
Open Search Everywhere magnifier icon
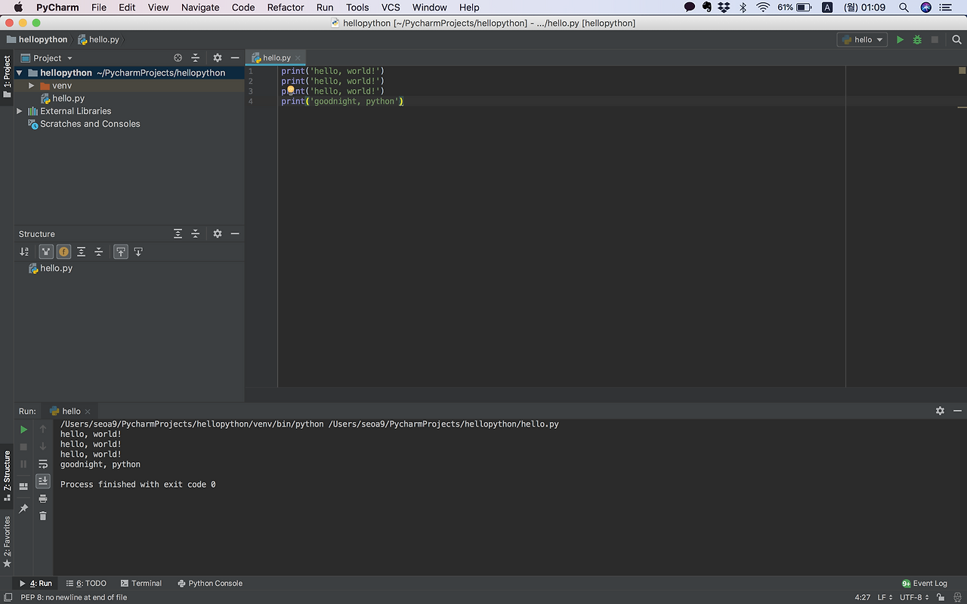(956, 40)
